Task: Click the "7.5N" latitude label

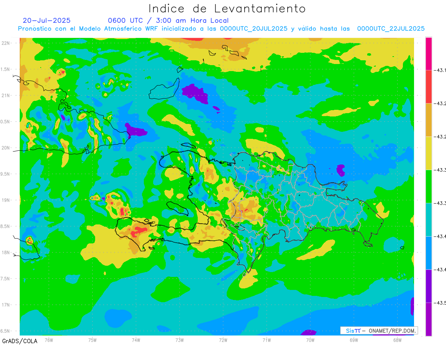Action: pos(6,279)
